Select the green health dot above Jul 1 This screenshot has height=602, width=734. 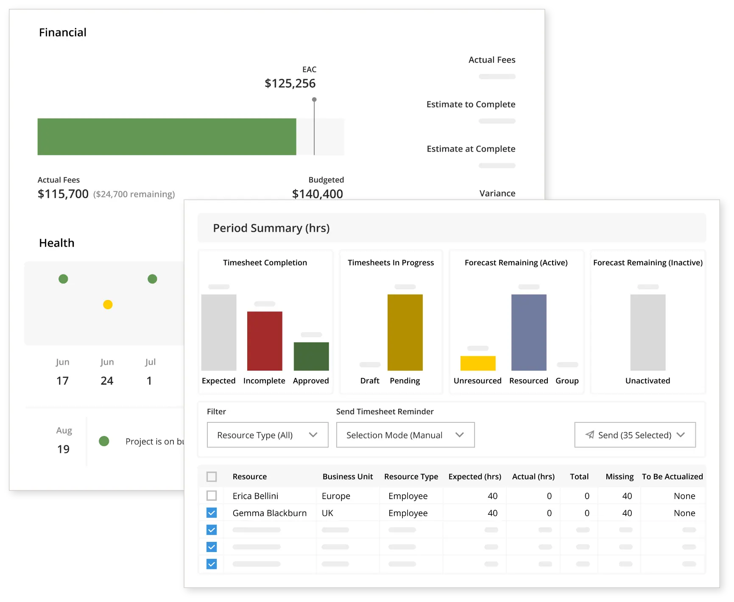[152, 279]
